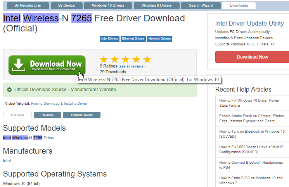
Task: Open Intel Driver Update Utility link
Action: click(249, 24)
